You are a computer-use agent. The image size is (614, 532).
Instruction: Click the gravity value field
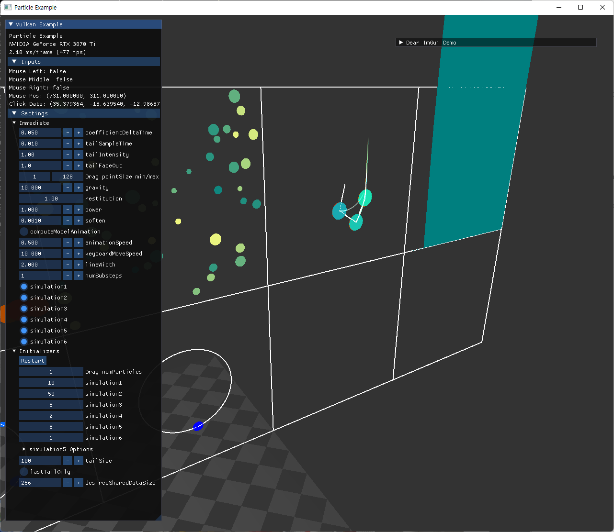[40, 188]
